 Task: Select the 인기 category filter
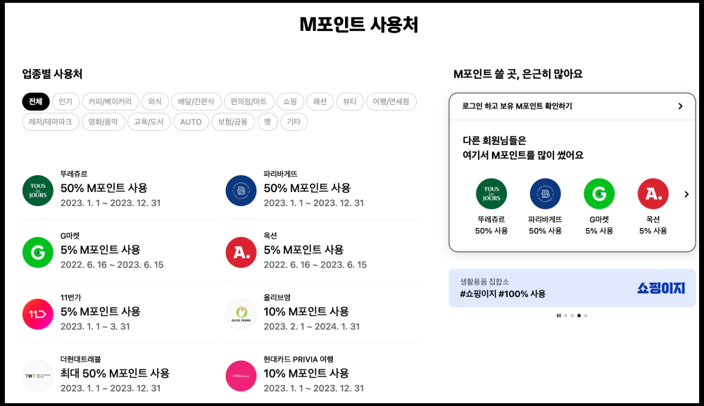tap(65, 101)
